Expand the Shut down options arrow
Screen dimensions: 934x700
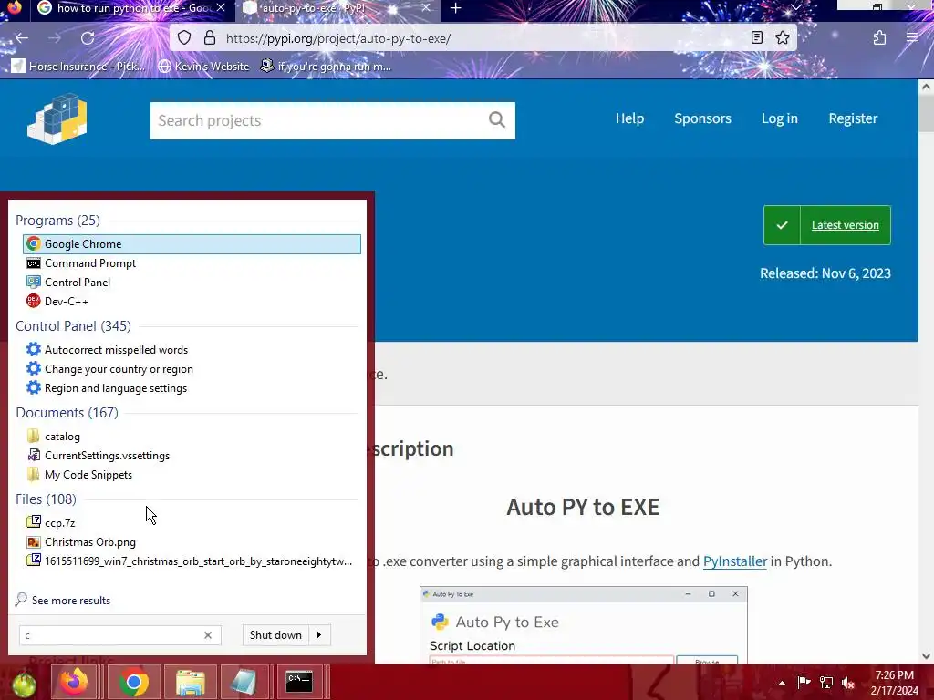320,635
